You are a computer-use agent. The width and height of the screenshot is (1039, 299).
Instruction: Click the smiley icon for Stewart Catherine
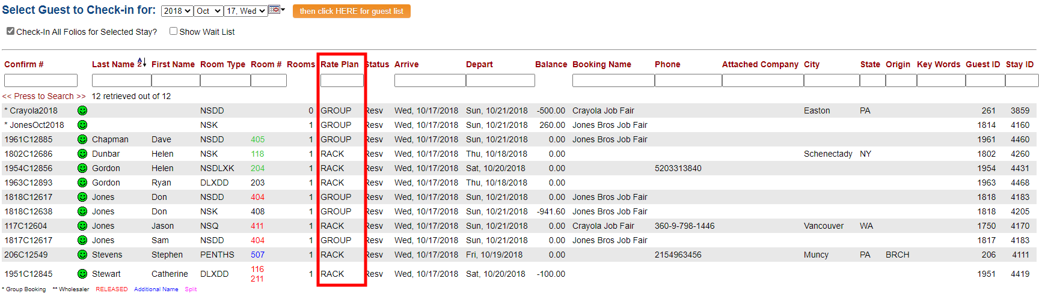click(82, 274)
